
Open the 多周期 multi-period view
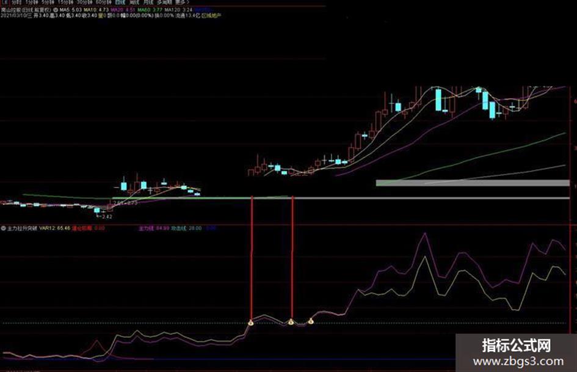click(x=165, y=2)
